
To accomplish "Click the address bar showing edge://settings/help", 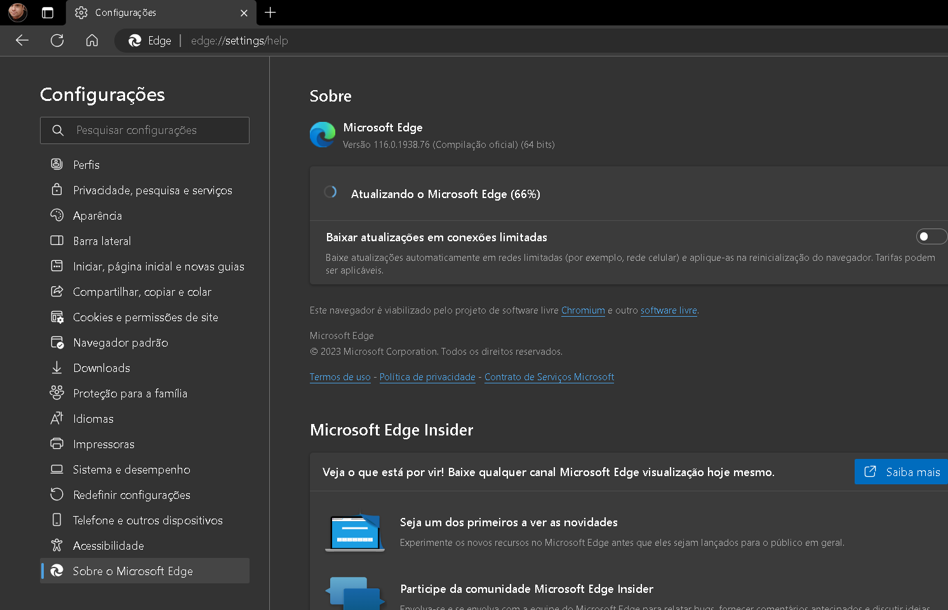I will [239, 41].
